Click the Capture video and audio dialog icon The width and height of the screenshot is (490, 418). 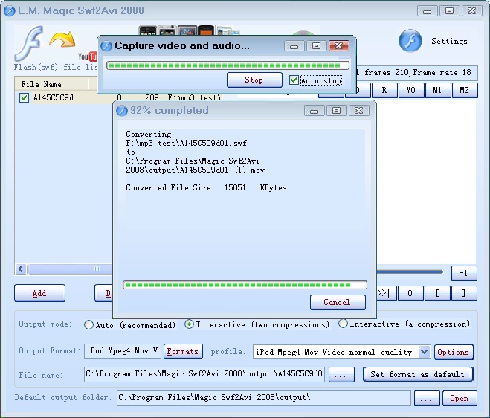tap(106, 46)
